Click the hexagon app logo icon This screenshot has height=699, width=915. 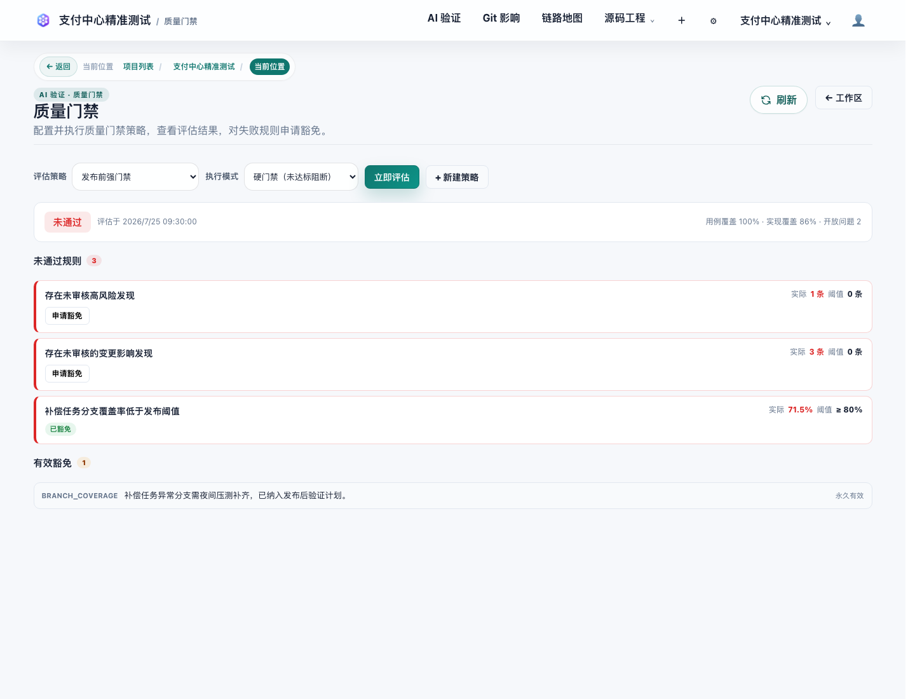(x=43, y=20)
